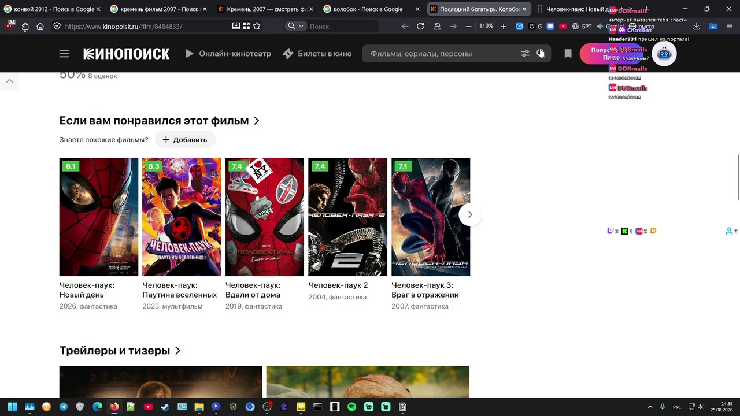
Task: Open the browser extensions puzzle icon
Action: point(25,26)
